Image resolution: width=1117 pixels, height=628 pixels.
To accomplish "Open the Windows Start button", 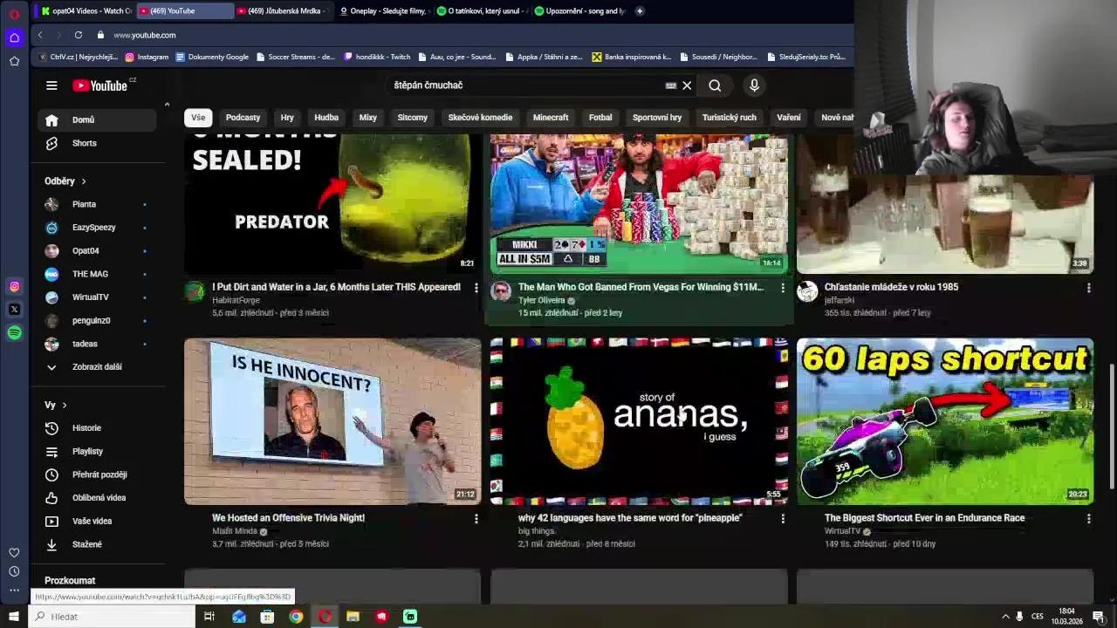I will pos(13,617).
